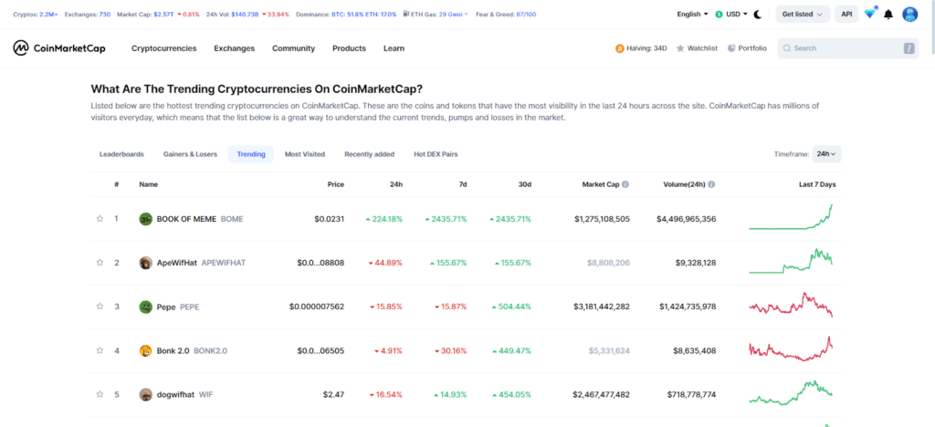Image resolution: width=935 pixels, height=427 pixels.
Task: Star dogwifhat to watchlist
Action: point(100,394)
